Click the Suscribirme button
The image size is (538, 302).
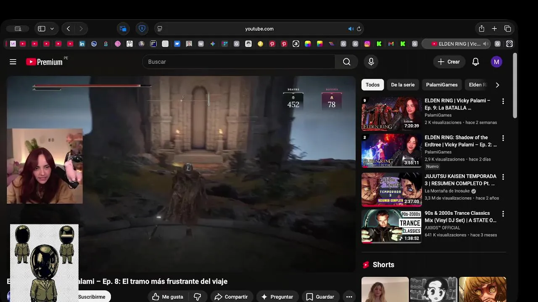point(92,297)
